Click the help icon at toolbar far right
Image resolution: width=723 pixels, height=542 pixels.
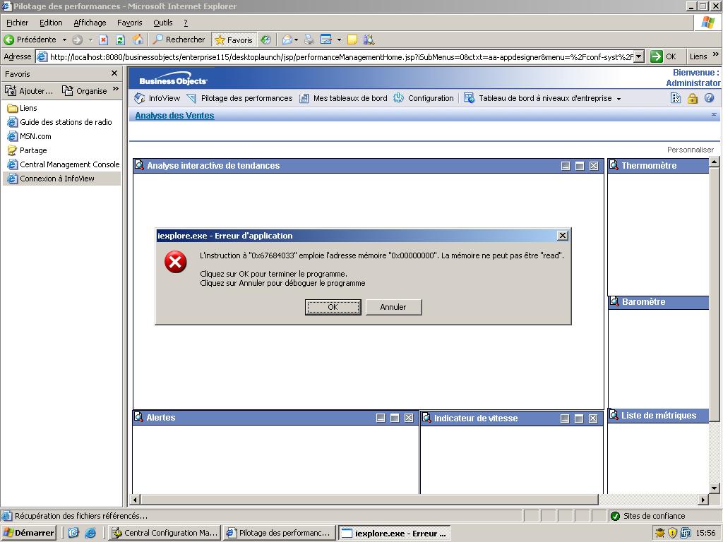[709, 98]
